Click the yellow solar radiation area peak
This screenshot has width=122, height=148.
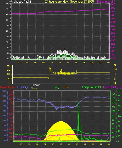coord(61,122)
